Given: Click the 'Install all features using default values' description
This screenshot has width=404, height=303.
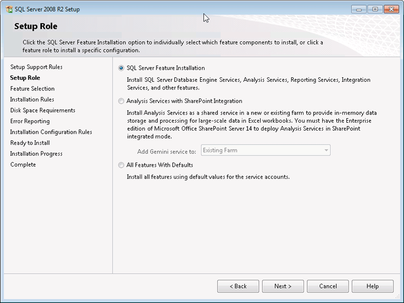Looking at the screenshot, I should point(208,177).
